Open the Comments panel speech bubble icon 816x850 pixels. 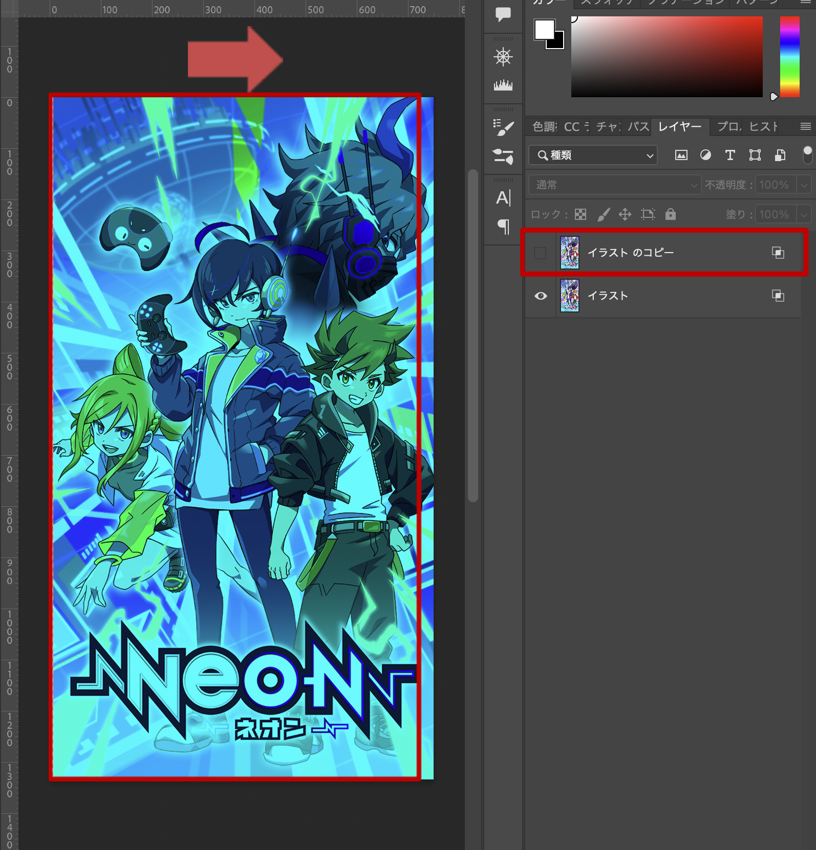(503, 14)
